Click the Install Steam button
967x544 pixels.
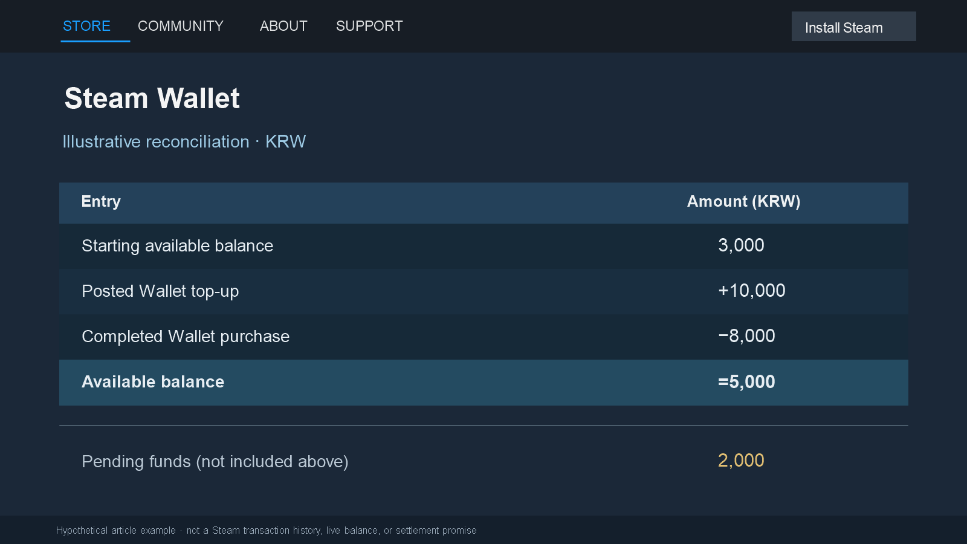(853, 27)
